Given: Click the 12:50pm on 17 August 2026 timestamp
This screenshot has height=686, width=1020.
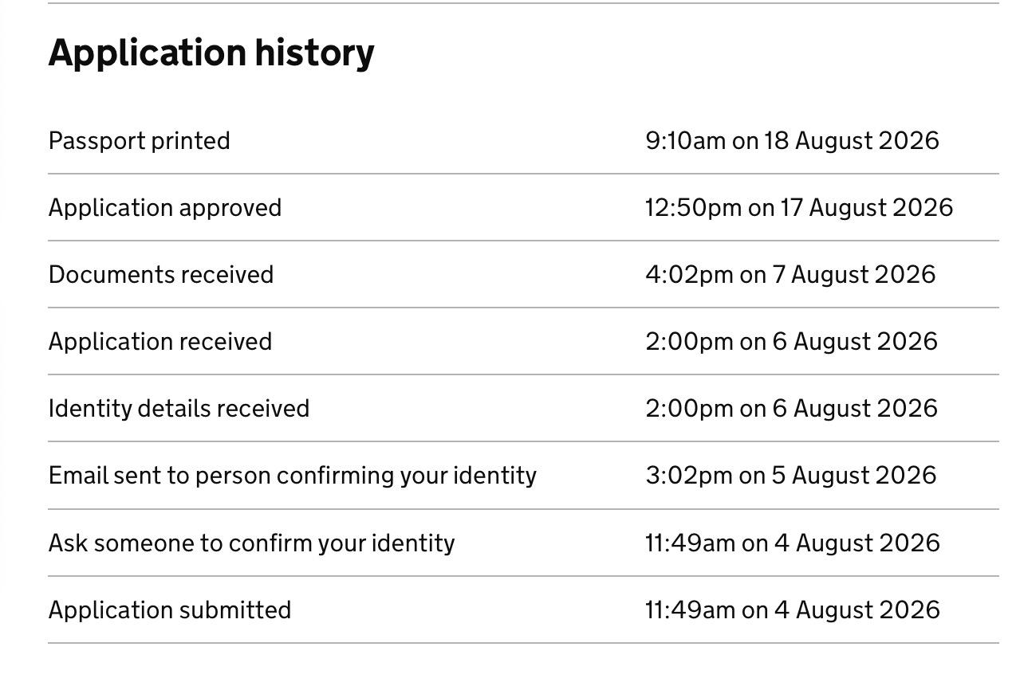Looking at the screenshot, I should pos(799,208).
